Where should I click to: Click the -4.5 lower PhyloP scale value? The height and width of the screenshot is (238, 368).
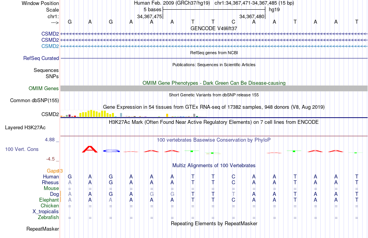point(50,159)
